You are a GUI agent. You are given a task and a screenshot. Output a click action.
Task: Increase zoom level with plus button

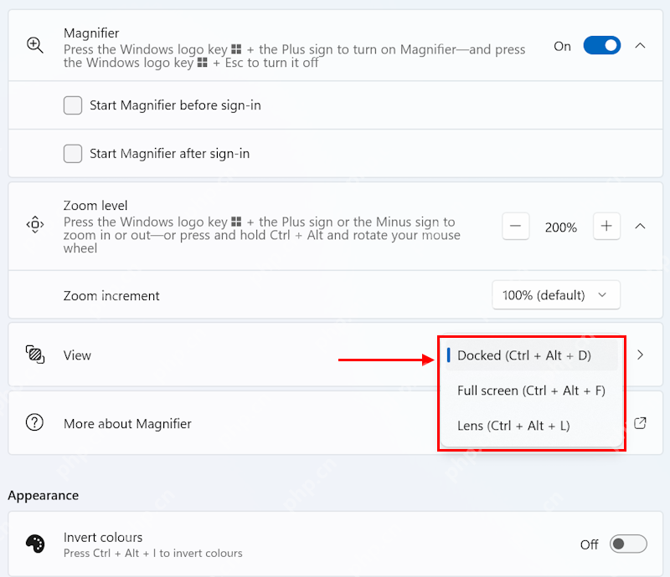[606, 226]
